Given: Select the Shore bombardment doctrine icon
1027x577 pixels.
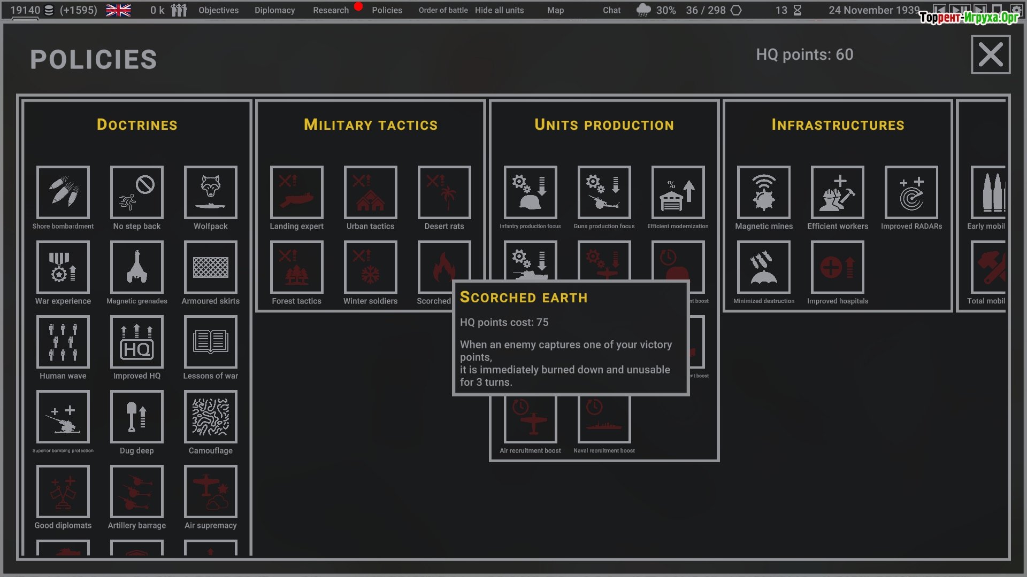Looking at the screenshot, I should pos(63,192).
